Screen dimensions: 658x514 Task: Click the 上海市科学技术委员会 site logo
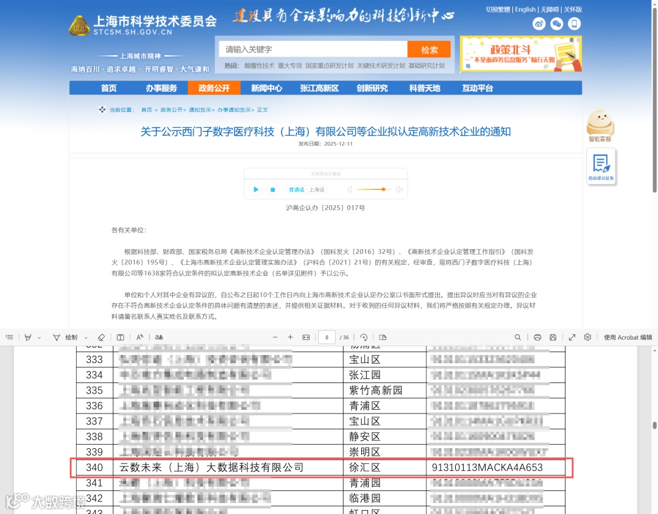[143, 25]
